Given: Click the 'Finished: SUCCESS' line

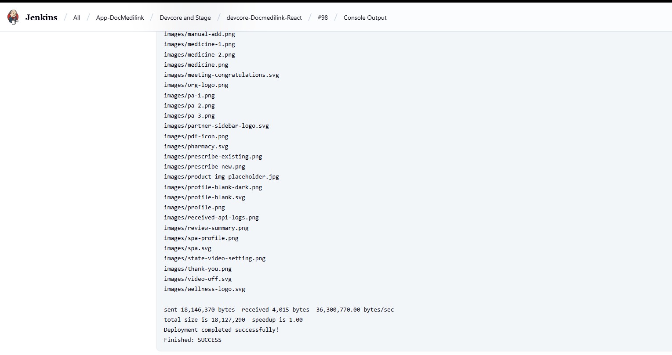Looking at the screenshot, I should point(193,340).
